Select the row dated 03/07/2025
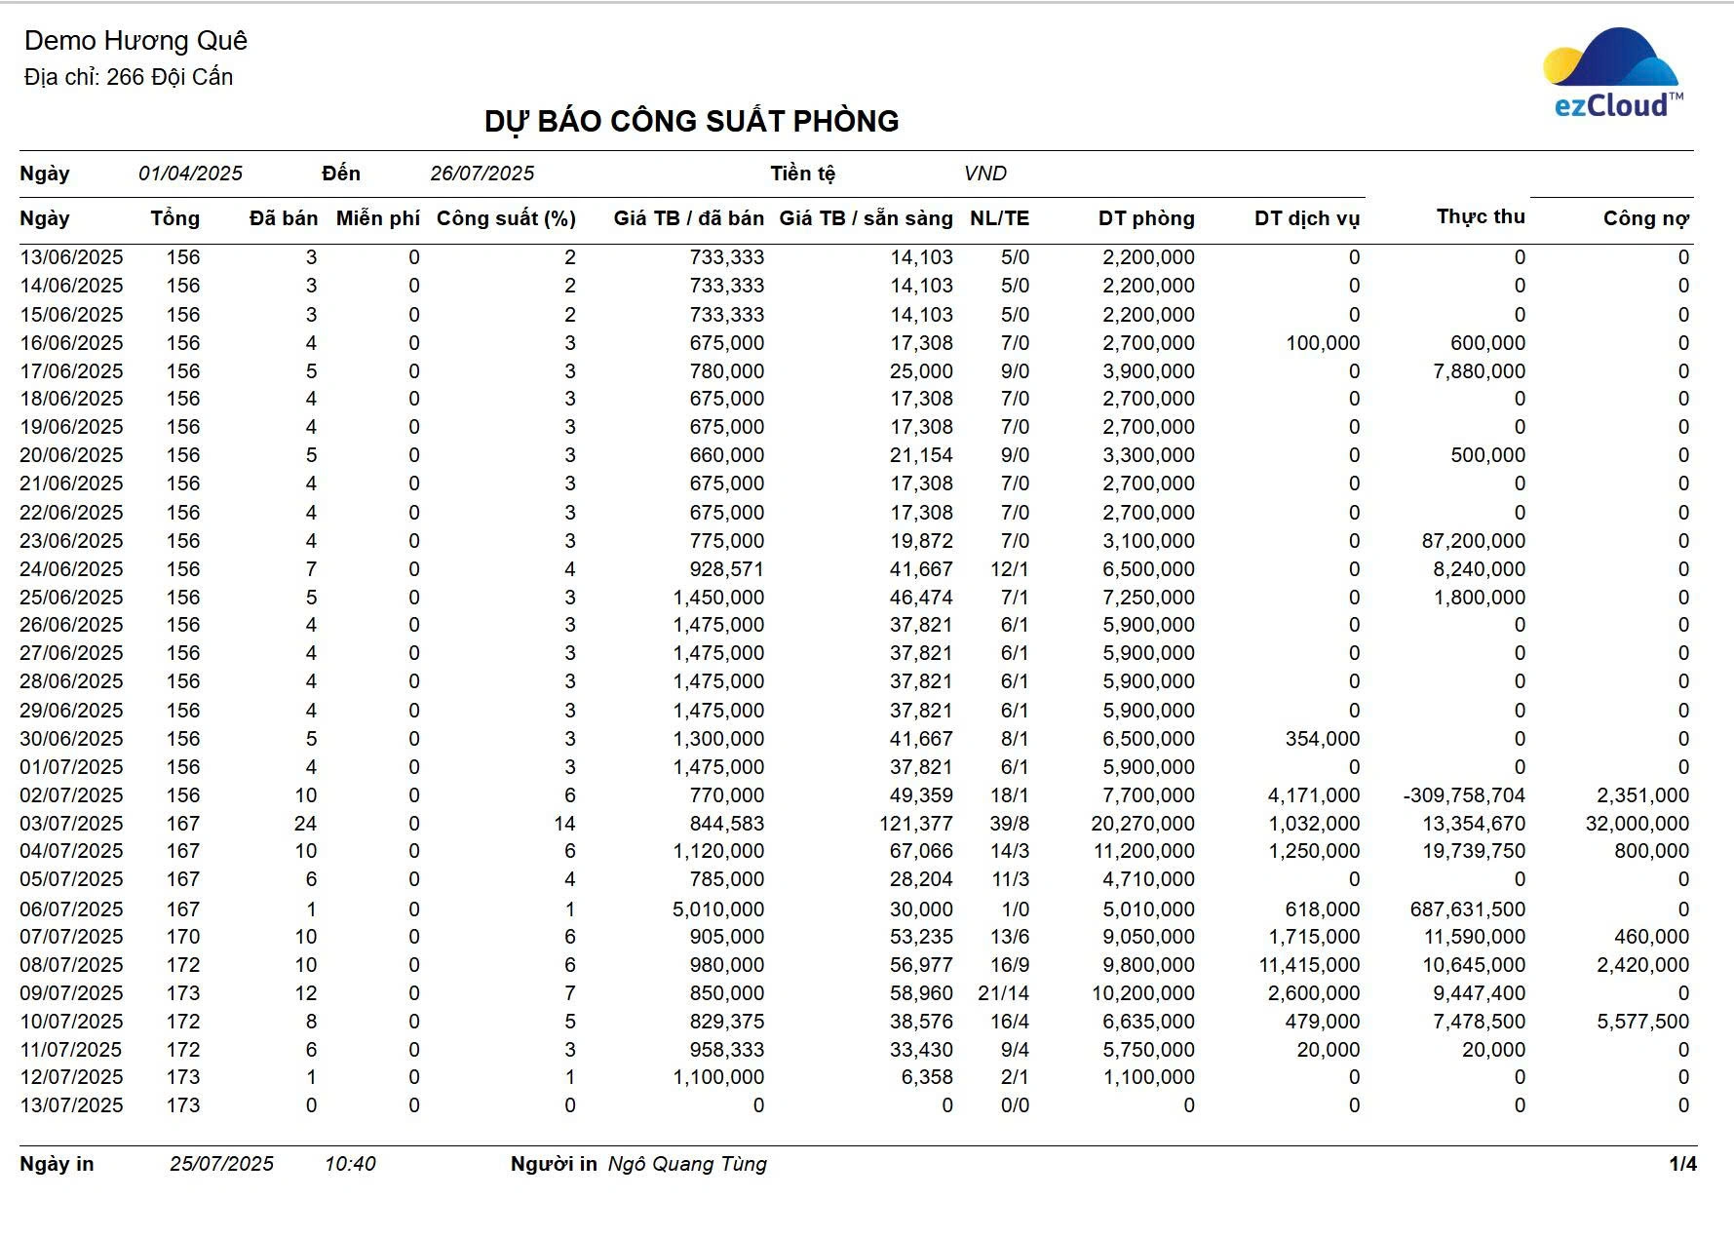The height and width of the screenshot is (1238, 1734). (855, 824)
